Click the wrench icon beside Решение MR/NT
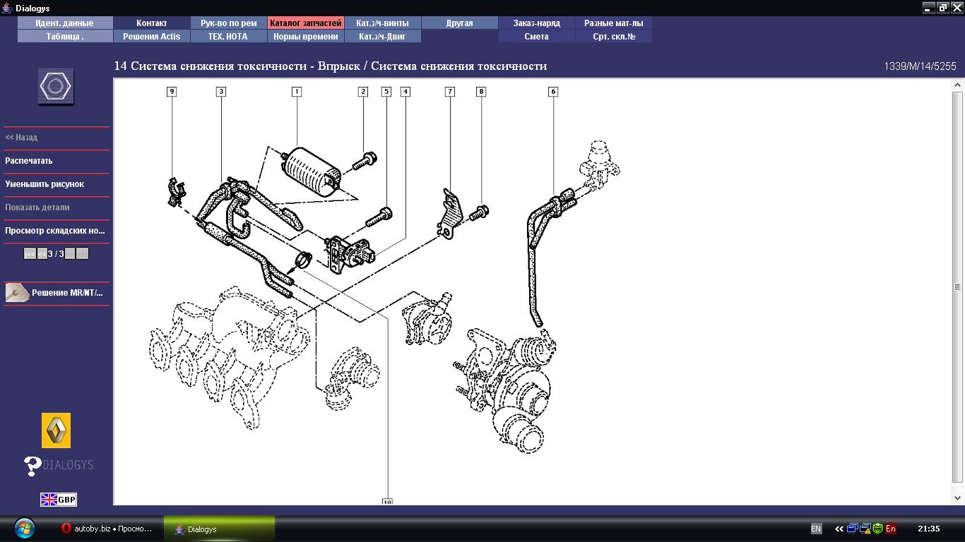 tap(17, 293)
